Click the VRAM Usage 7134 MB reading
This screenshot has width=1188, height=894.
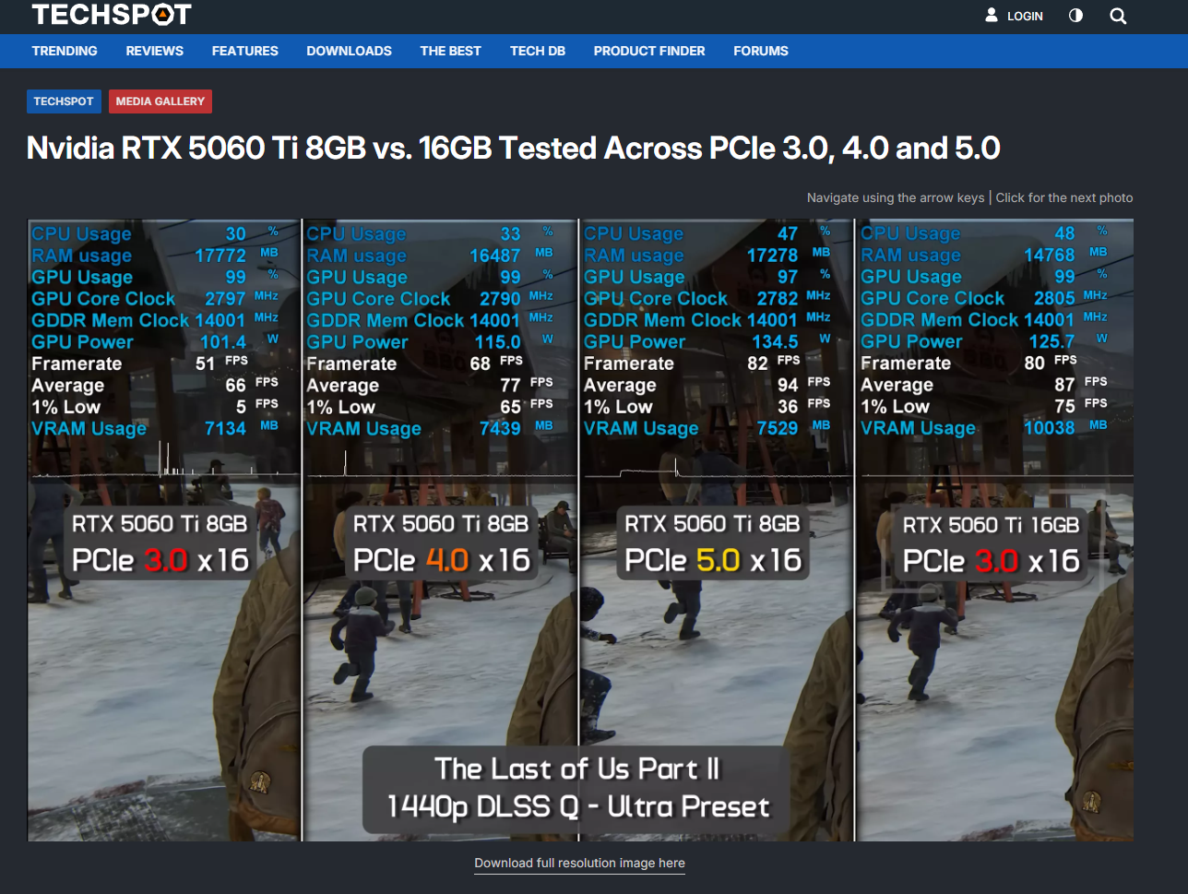click(155, 428)
